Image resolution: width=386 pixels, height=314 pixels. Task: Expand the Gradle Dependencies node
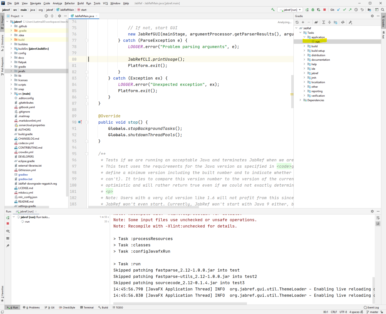coord(300,100)
